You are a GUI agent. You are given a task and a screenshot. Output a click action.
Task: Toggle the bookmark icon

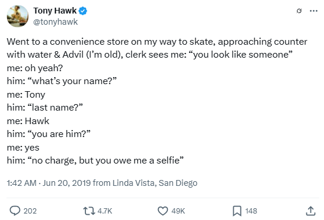click(x=237, y=211)
